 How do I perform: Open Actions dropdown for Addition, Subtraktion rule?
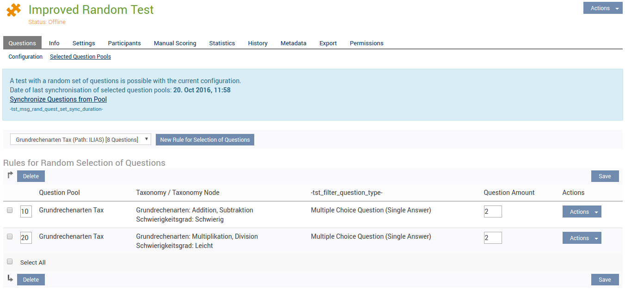pyautogui.click(x=582, y=211)
